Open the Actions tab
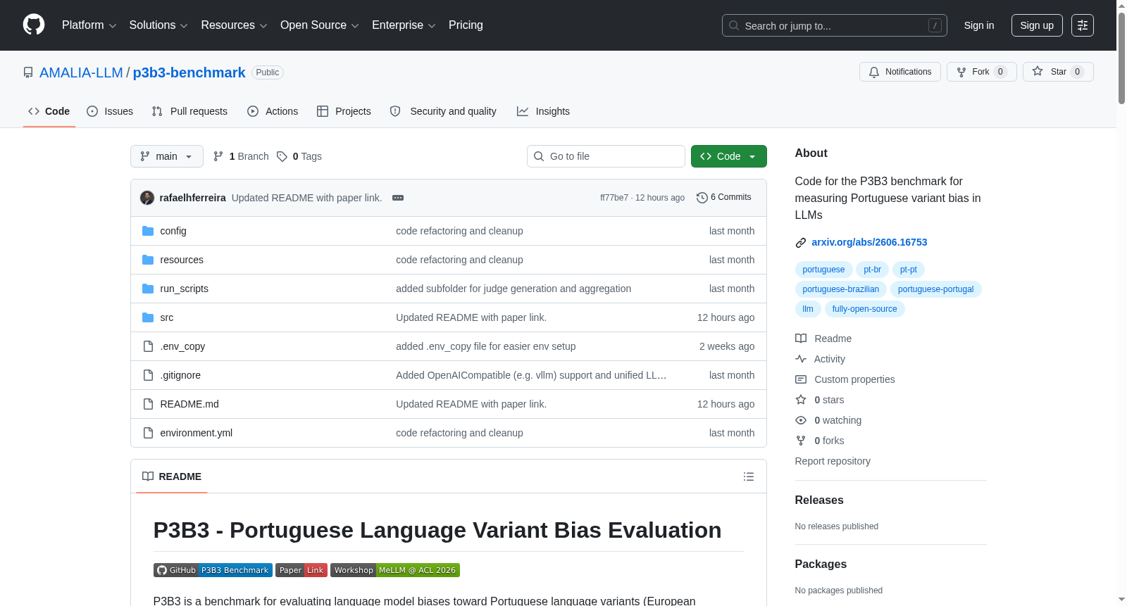 pyautogui.click(x=273, y=111)
